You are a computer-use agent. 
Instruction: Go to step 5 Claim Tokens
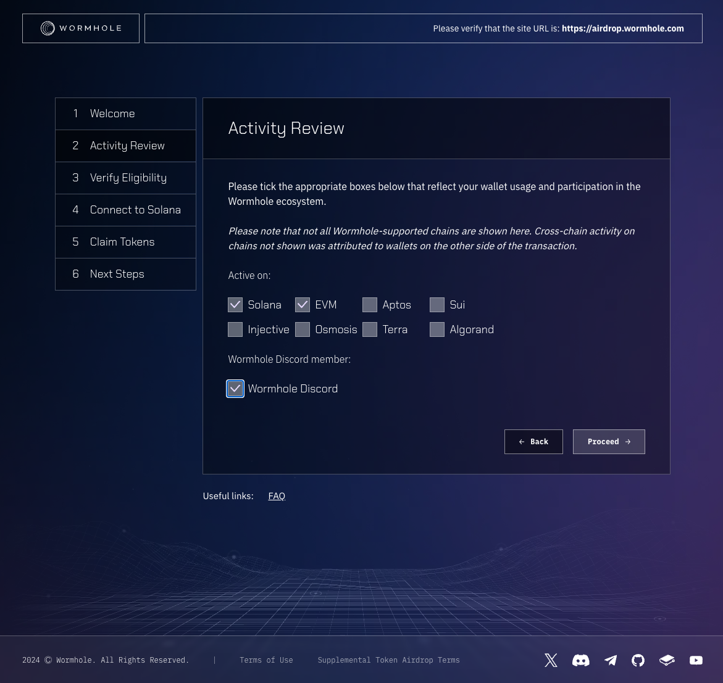(125, 242)
